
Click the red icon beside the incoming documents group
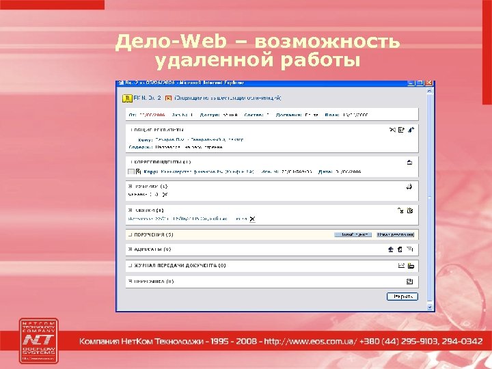click(x=168, y=98)
